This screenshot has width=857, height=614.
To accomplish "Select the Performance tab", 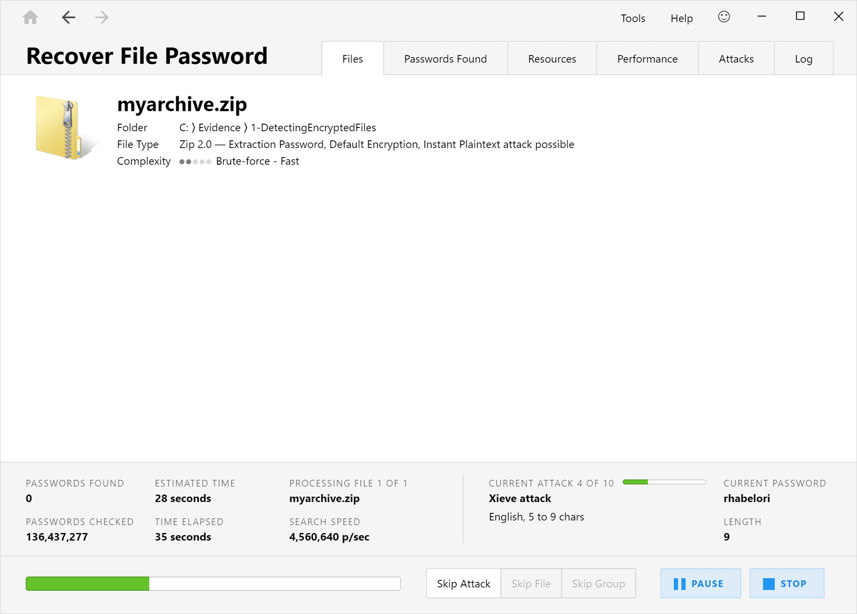I will (x=647, y=59).
